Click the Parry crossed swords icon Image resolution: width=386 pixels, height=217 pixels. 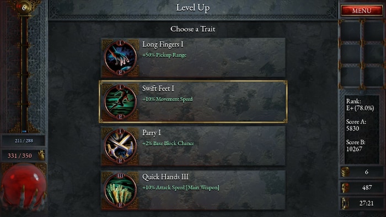pyautogui.click(x=120, y=146)
